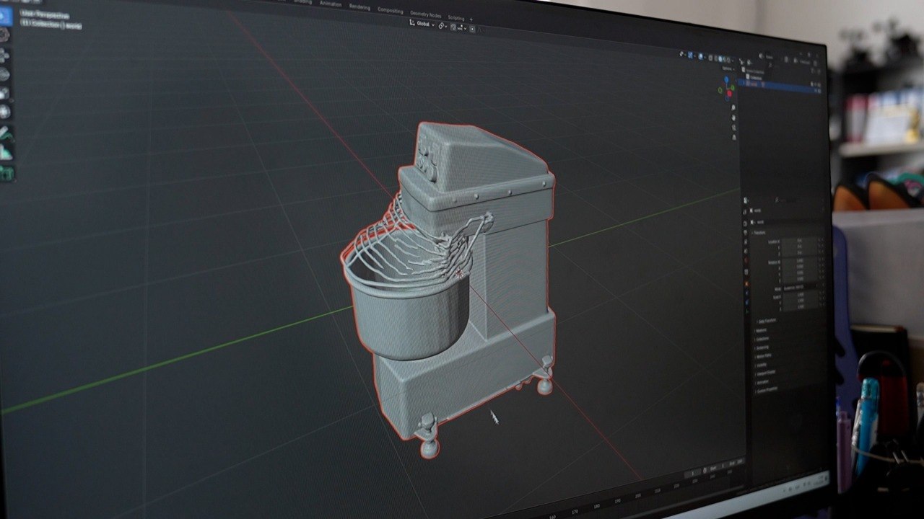Click the Location X input field
Viewport: 924px width, 519px height.
pos(800,241)
